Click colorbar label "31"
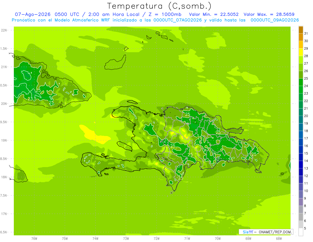313x242 pixels. point(306,33)
